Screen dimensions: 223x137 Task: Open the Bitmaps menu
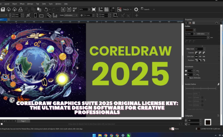pos(30,4)
